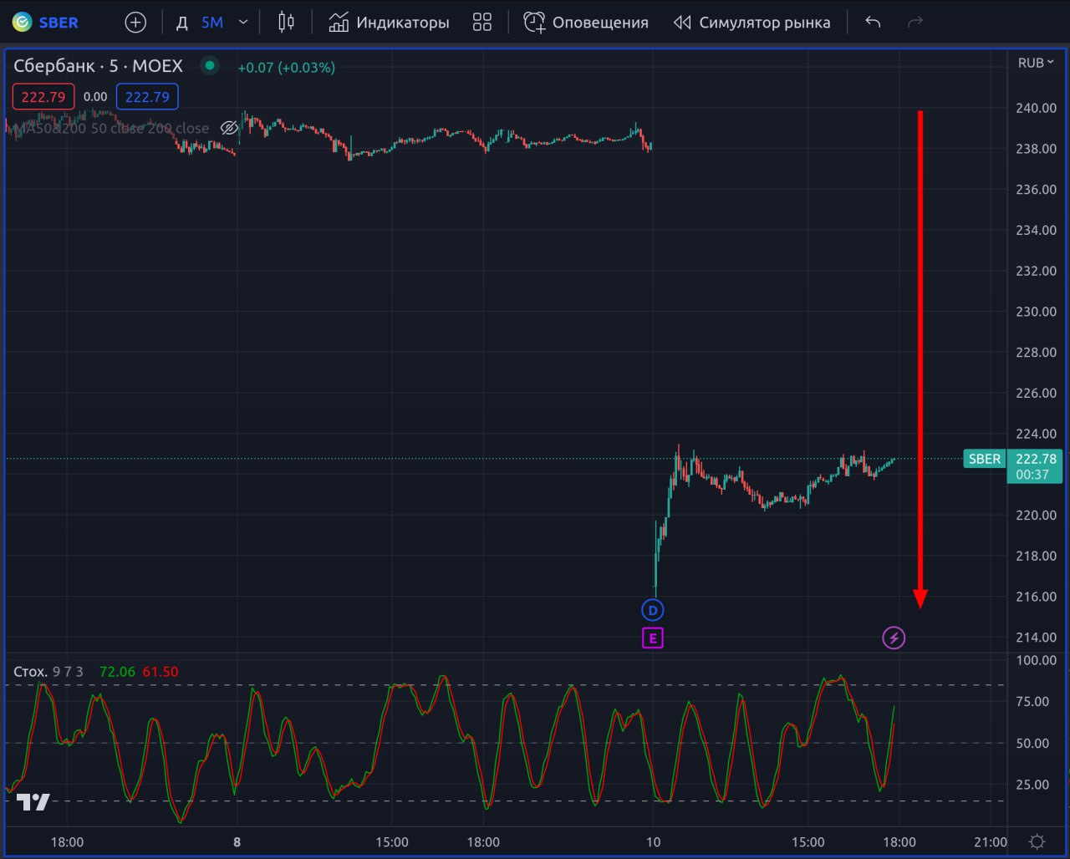Undo the last chart action
Screen dimensions: 1070x859
873,23
